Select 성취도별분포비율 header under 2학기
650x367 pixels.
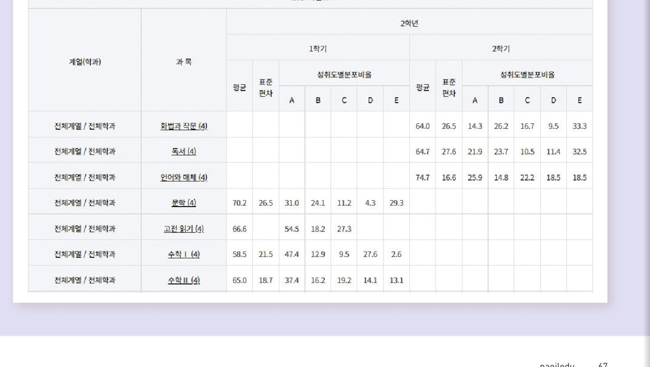pos(527,75)
